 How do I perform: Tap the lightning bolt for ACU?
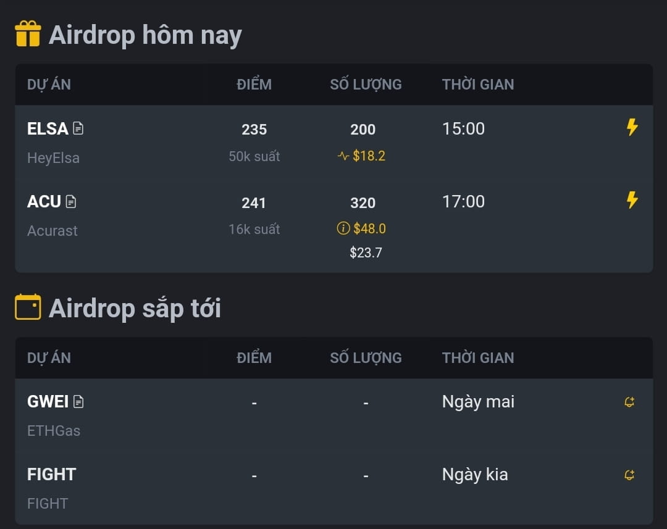tap(632, 200)
